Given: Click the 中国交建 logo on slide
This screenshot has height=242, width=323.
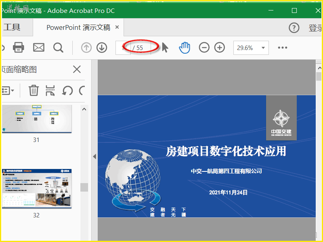Looking at the screenshot, I should click(281, 118).
